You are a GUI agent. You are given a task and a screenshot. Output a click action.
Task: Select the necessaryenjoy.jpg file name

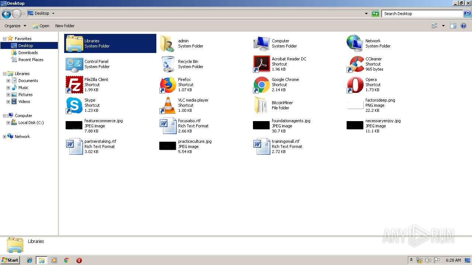click(x=383, y=121)
